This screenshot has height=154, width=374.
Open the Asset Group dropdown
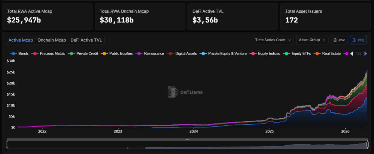pyautogui.click(x=312, y=40)
